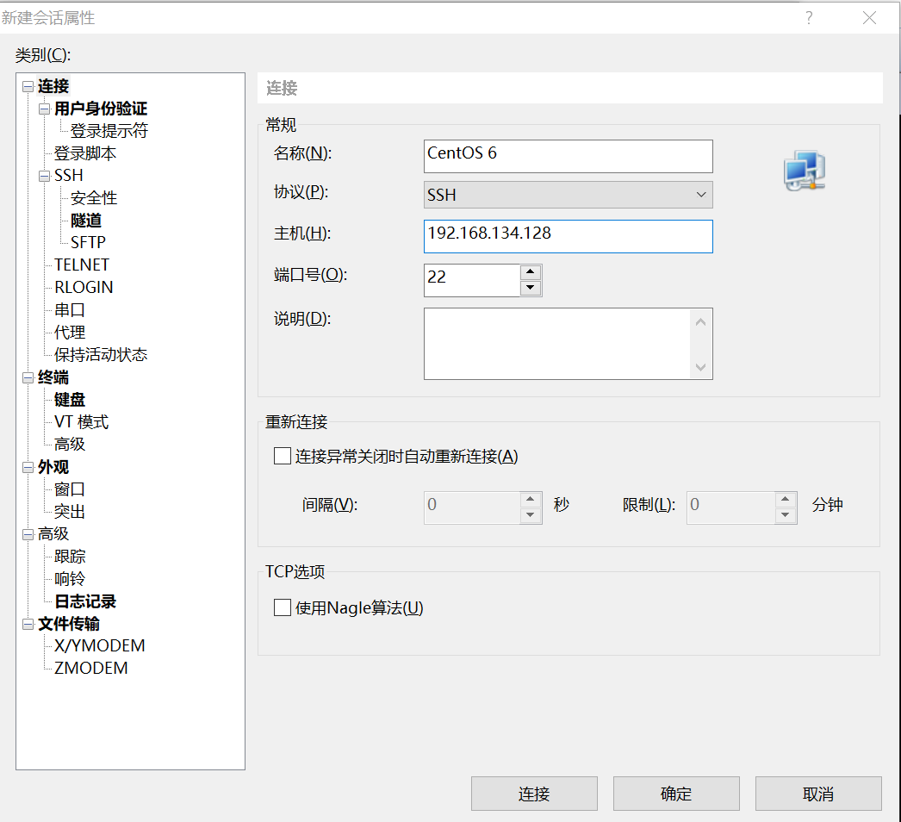Open 日志记录 settings in tree
Image resolution: width=901 pixels, height=822 pixels.
(x=85, y=601)
